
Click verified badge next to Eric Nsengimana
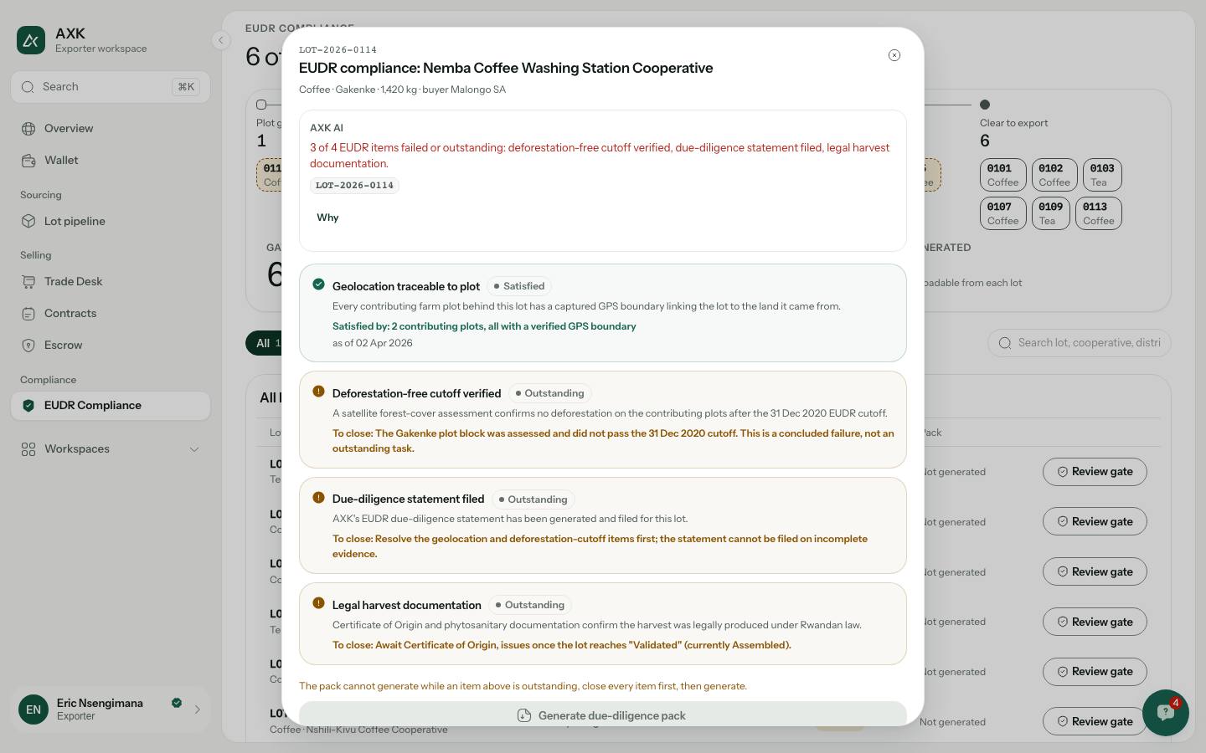pos(177,703)
